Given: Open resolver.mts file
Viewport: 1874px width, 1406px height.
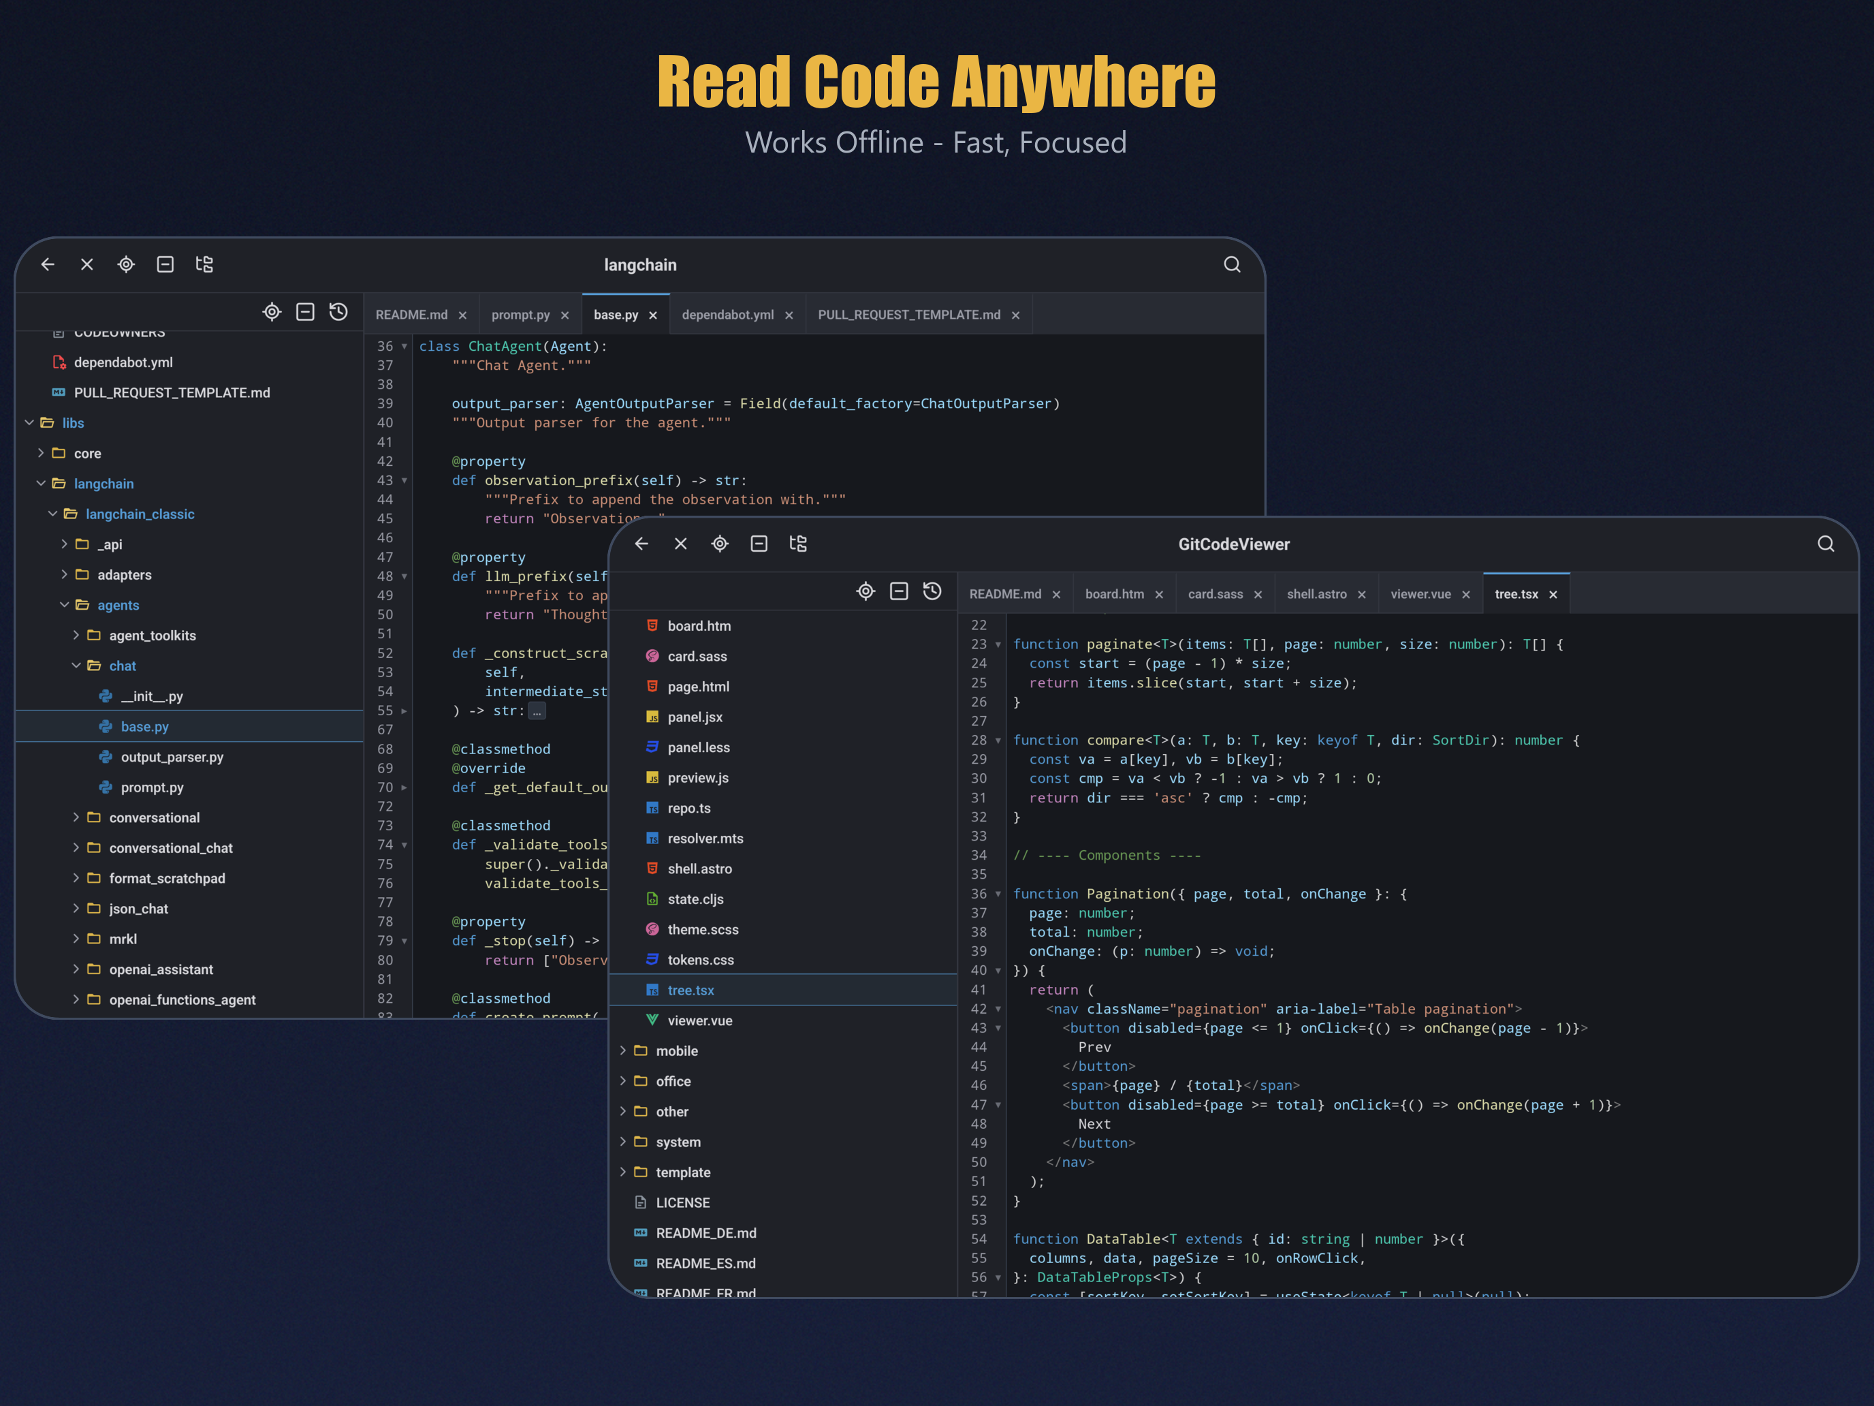Looking at the screenshot, I should [784, 838].
